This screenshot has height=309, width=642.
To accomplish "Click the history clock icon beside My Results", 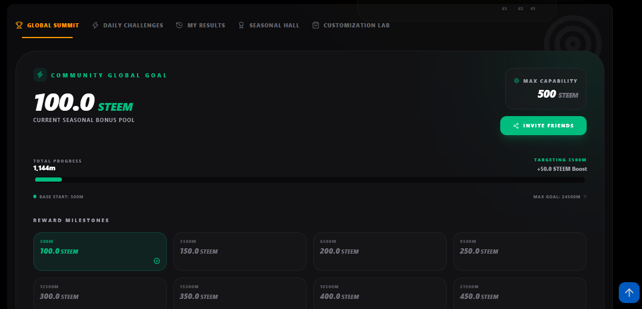I will [179, 26].
